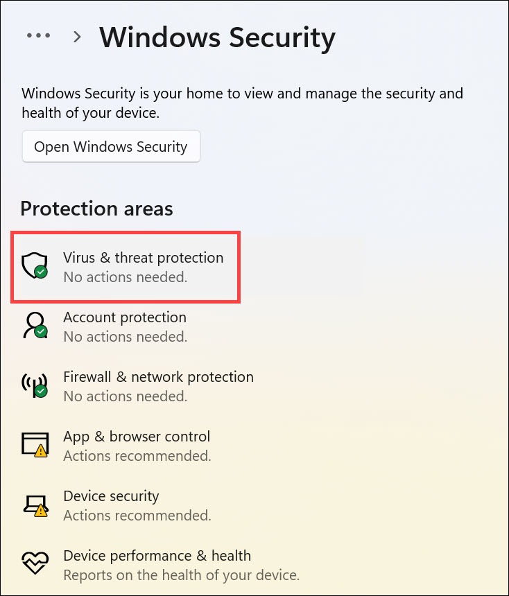Click the breadcrumb chevron arrow
This screenshot has width=509, height=596.
tap(78, 36)
